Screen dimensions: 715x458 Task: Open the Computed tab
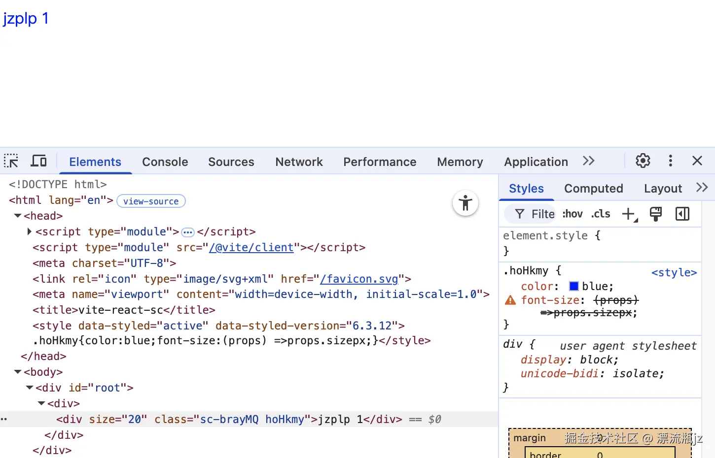(x=594, y=188)
